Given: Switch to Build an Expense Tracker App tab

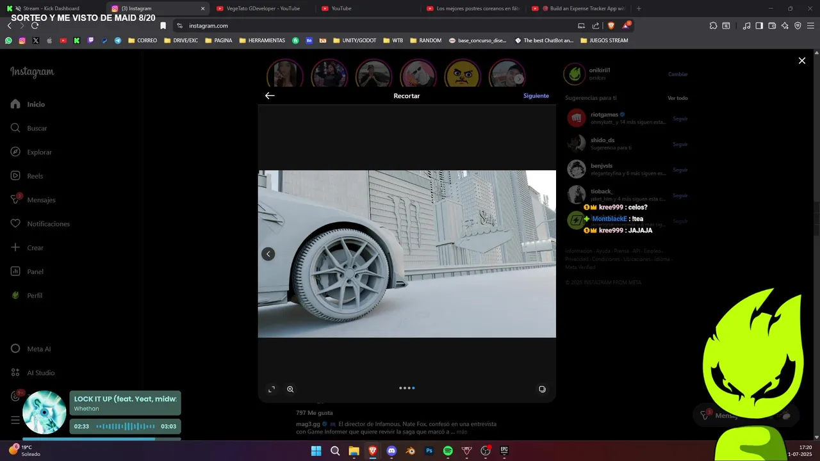Looking at the screenshot, I should click(x=578, y=8).
